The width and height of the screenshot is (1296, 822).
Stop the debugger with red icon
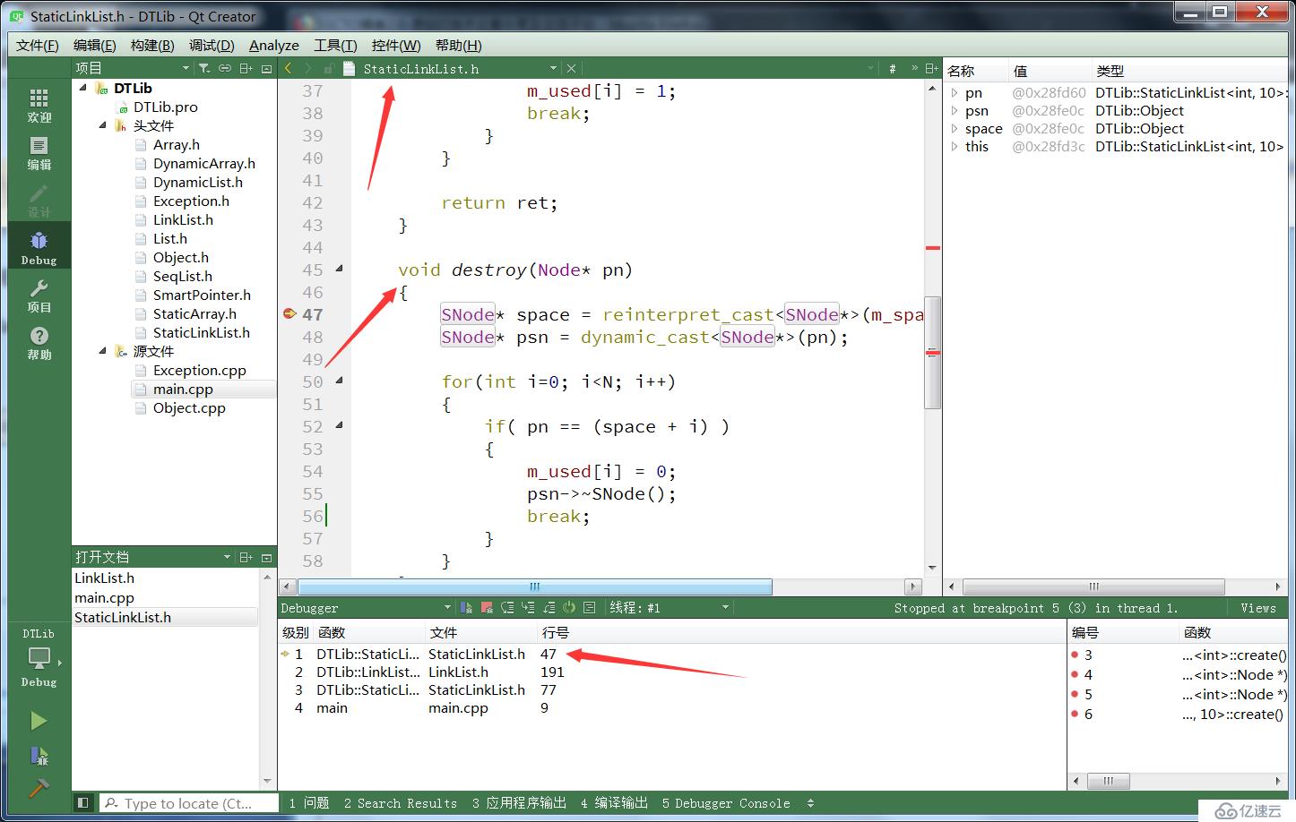point(487,608)
